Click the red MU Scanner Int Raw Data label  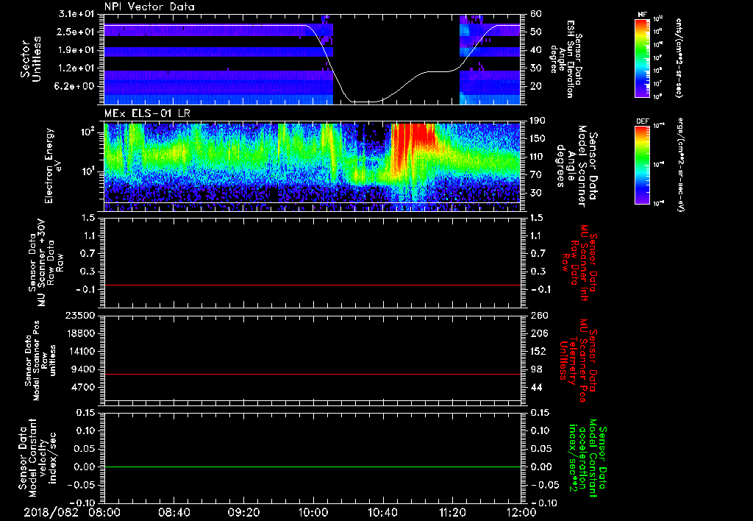[x=578, y=263]
